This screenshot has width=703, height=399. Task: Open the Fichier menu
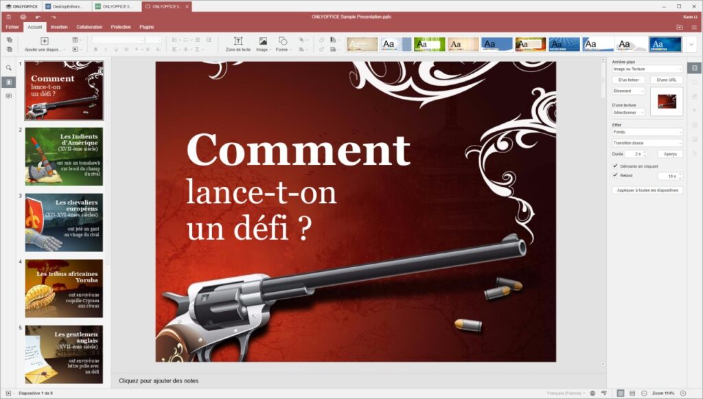pos(12,27)
